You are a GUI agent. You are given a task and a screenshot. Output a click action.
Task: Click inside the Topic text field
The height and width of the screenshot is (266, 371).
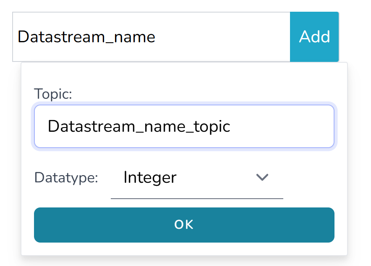tap(184, 126)
